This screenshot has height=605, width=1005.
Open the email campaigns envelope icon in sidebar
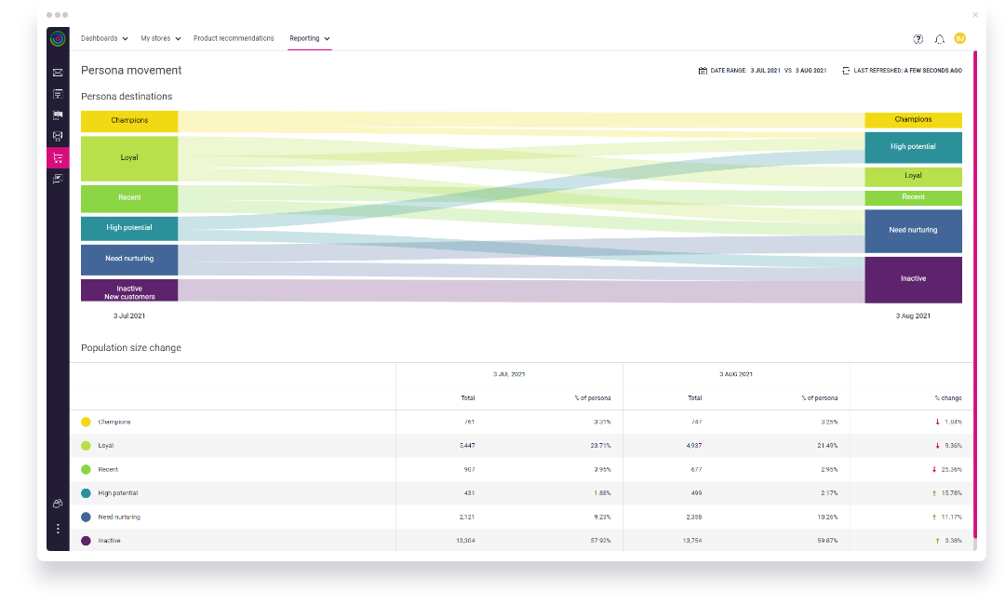(58, 73)
